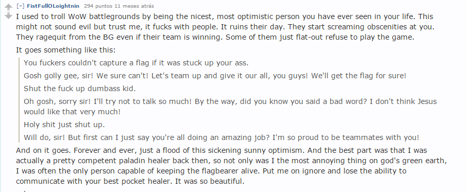Click the vertical gray blockquote bar
The image size is (466, 192).
click(x=20, y=100)
